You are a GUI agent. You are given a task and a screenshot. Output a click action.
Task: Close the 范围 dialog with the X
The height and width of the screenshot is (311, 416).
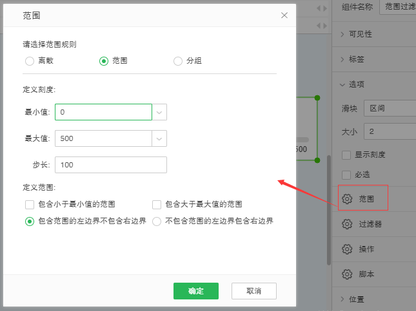coord(284,15)
